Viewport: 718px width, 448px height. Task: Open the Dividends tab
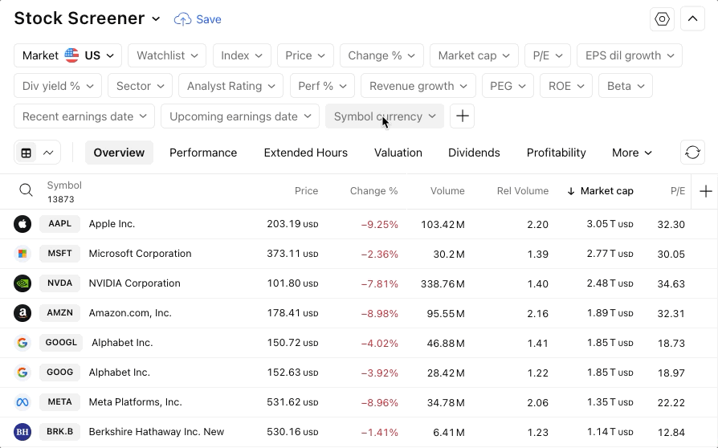[474, 153]
